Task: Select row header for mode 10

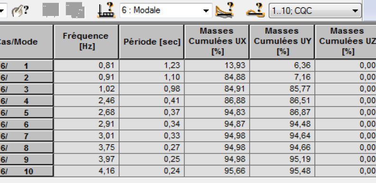Action: [x=27, y=171]
